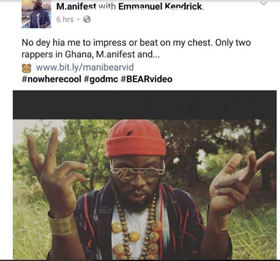Screen dimensions: 280x261
Task: Open the #BEARvideo hashtag
Action: pyautogui.click(x=146, y=79)
